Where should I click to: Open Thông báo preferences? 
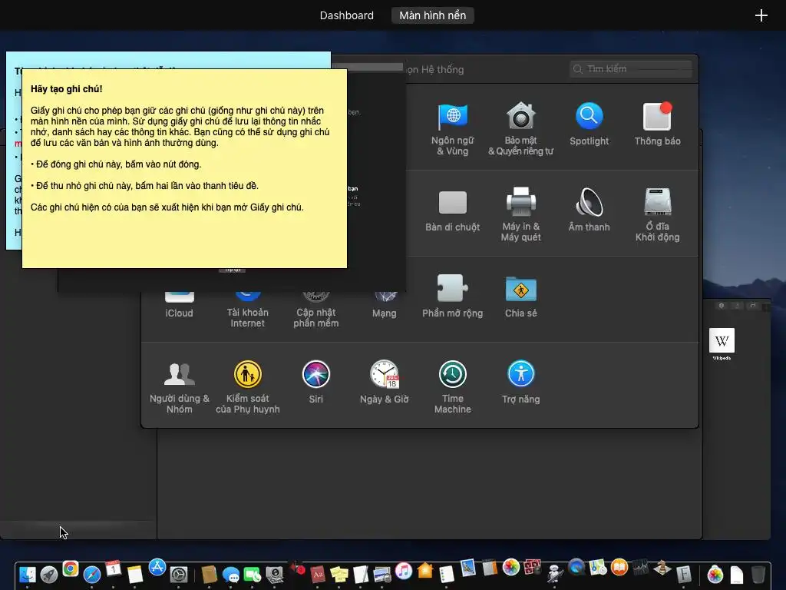[657, 124]
